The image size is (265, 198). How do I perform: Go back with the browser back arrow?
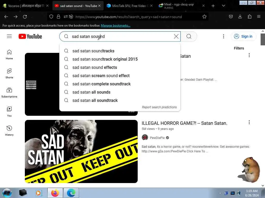point(6,17)
